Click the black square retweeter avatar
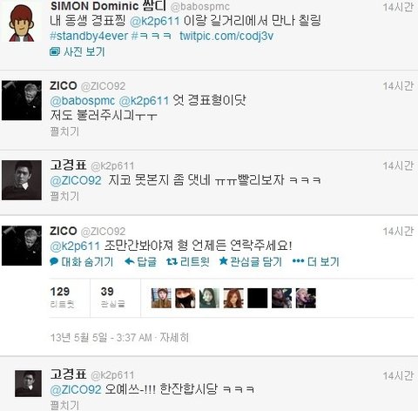Image resolution: width=418 pixels, height=411 pixels. pyautogui.click(x=258, y=298)
